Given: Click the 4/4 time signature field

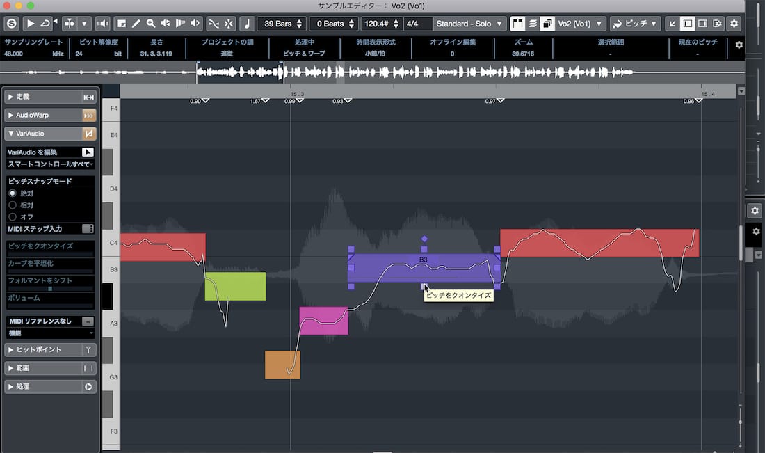Looking at the screenshot, I should (418, 24).
